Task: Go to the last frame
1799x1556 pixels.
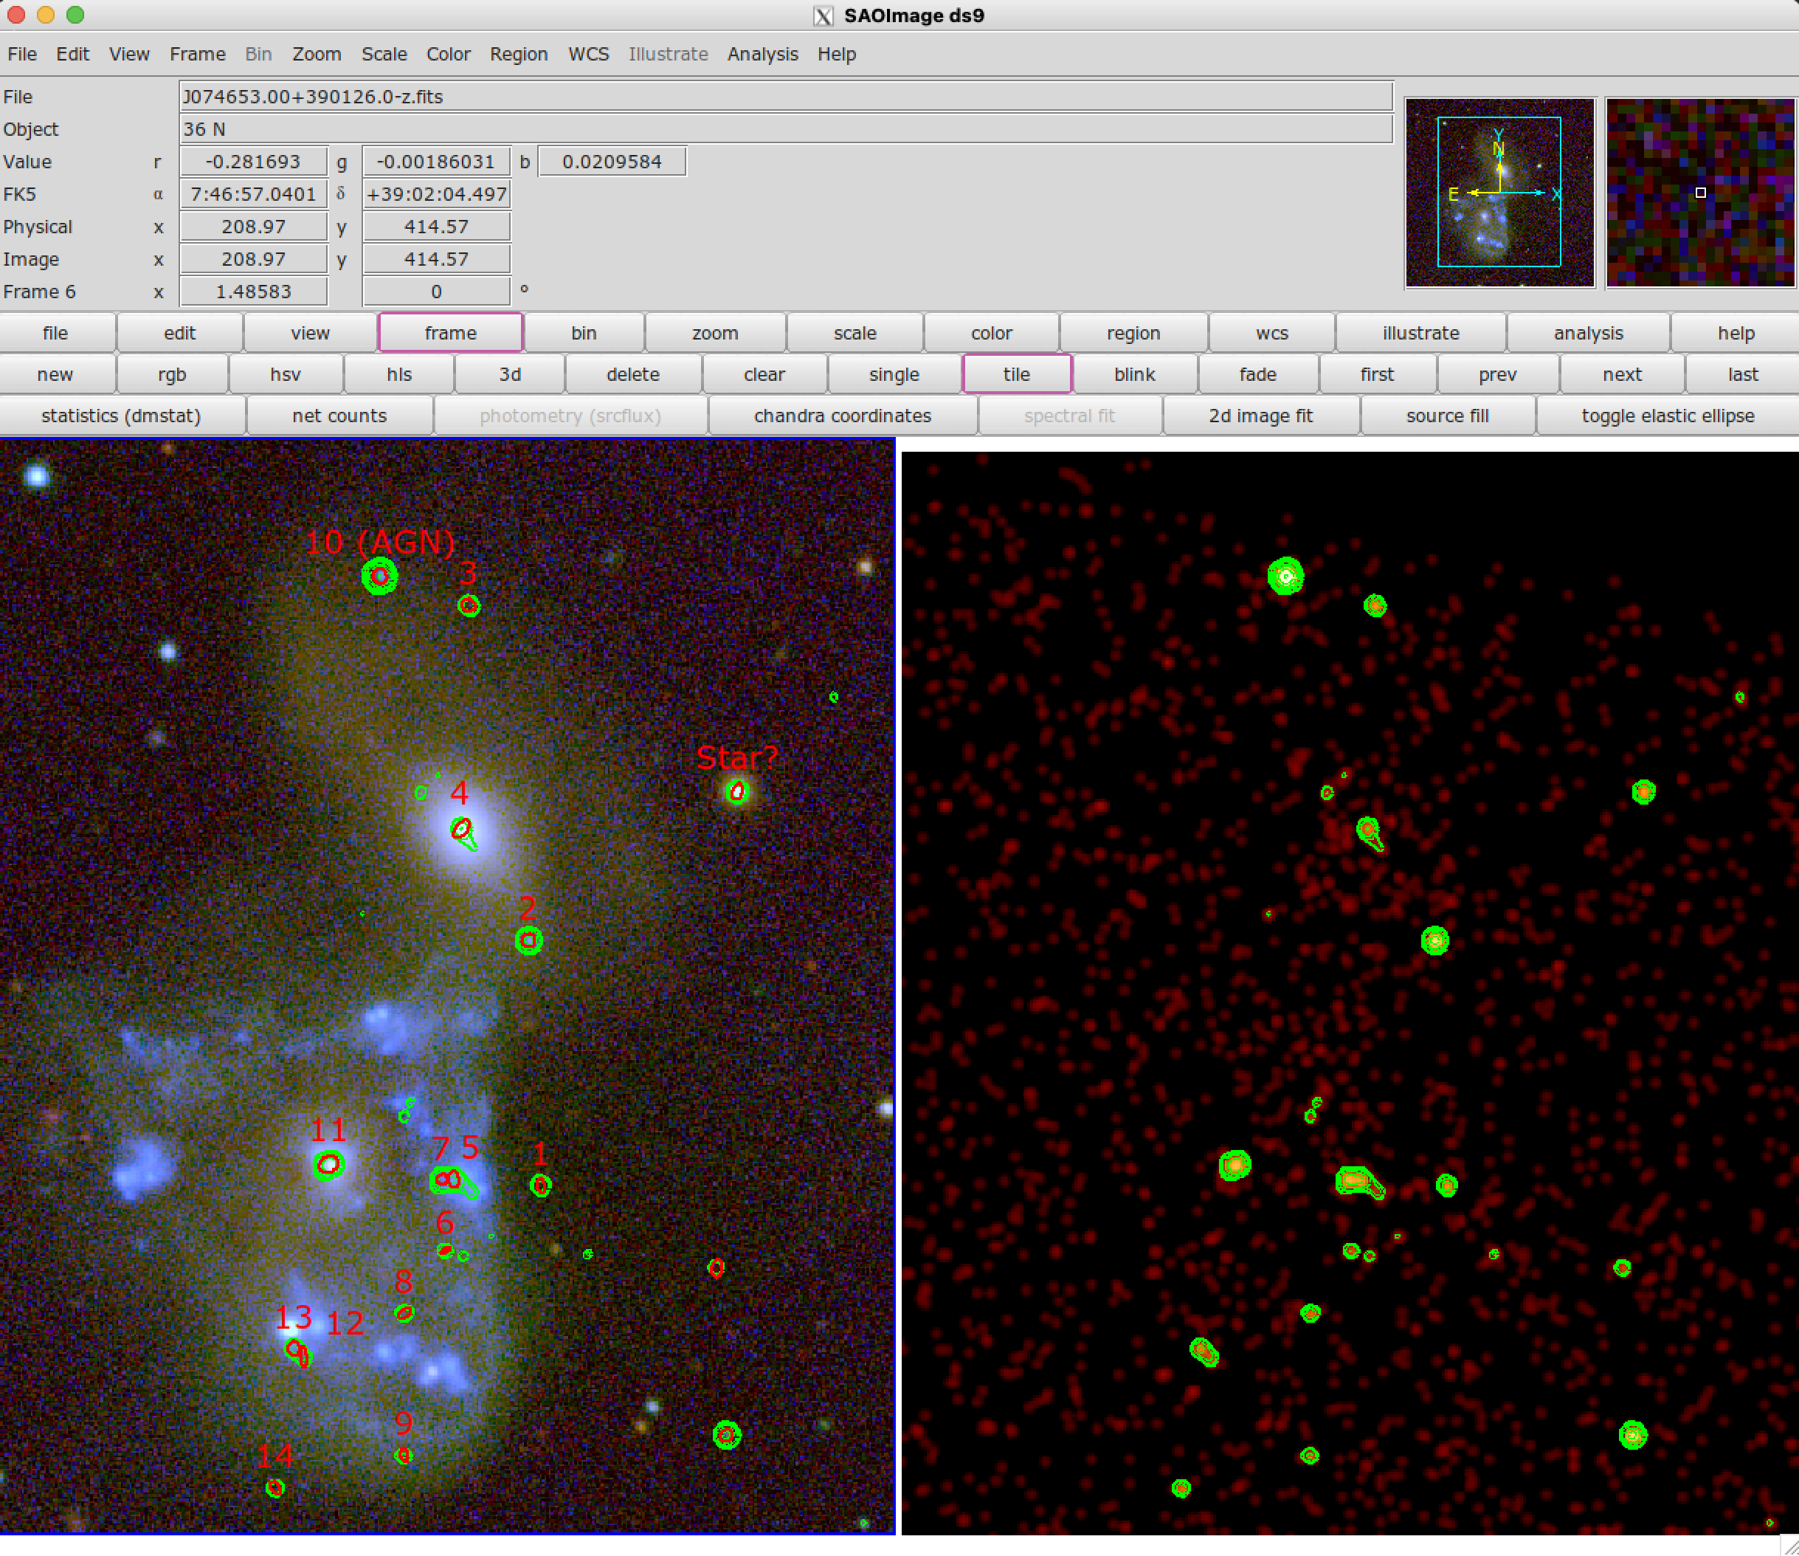Action: [1743, 374]
